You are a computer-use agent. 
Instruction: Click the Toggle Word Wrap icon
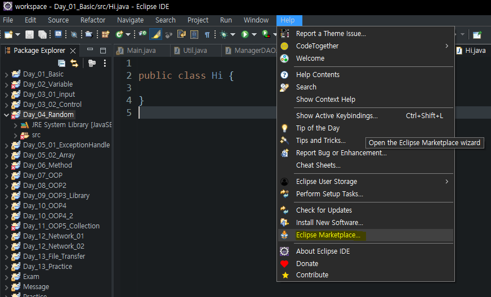[181, 34]
